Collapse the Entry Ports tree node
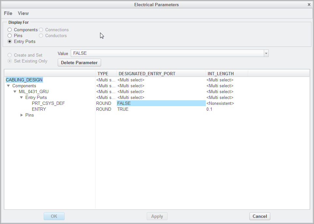This screenshot has width=314, height=224. pos(22,97)
